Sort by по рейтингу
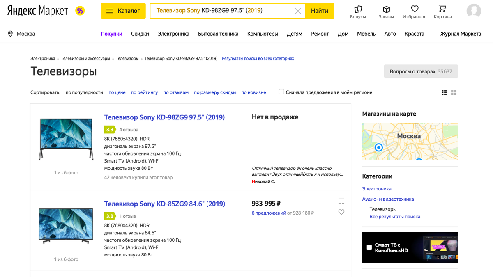 click(x=144, y=92)
